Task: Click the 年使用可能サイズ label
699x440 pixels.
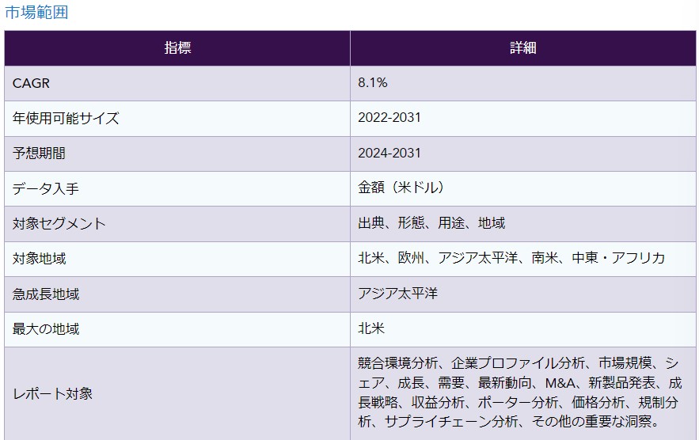Action: click(x=66, y=118)
